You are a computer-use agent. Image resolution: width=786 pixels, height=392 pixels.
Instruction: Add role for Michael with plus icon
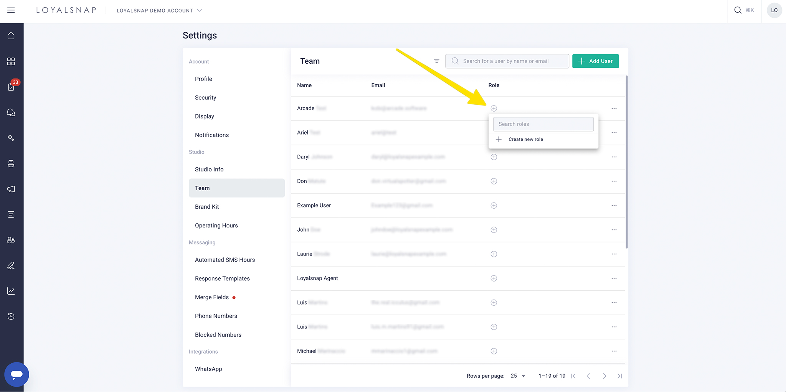click(494, 351)
